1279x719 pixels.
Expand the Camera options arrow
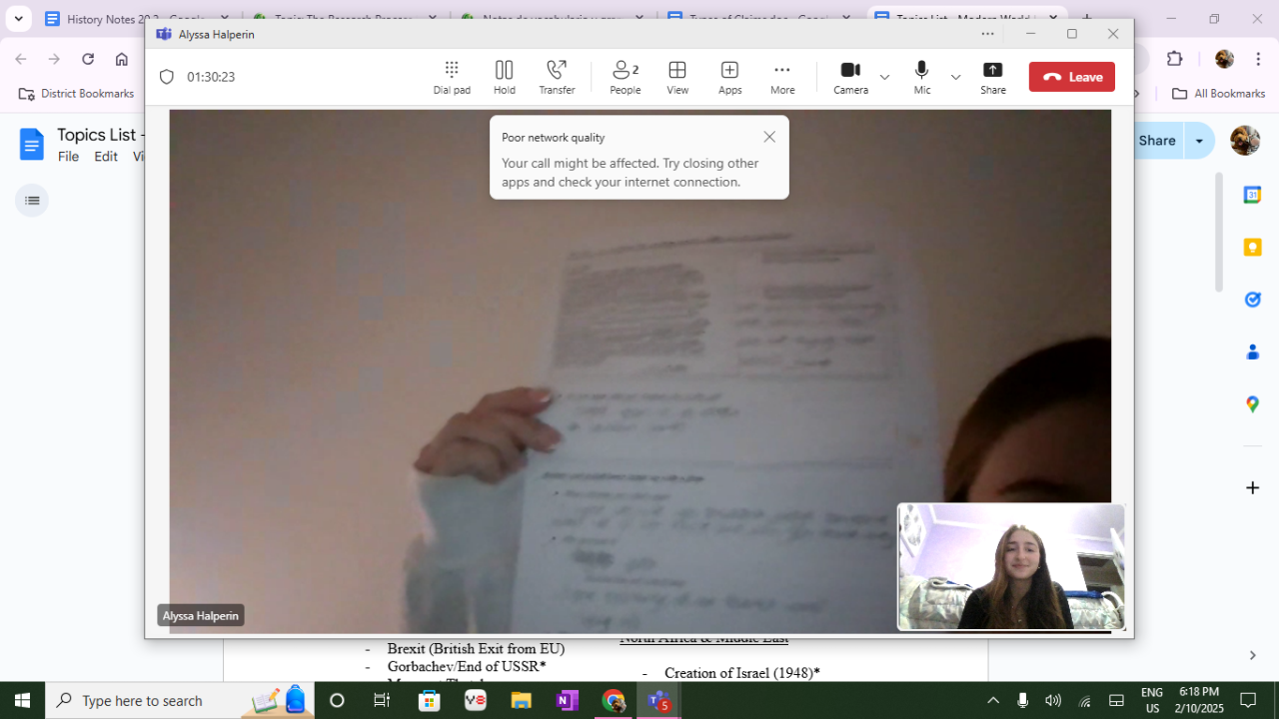point(884,77)
